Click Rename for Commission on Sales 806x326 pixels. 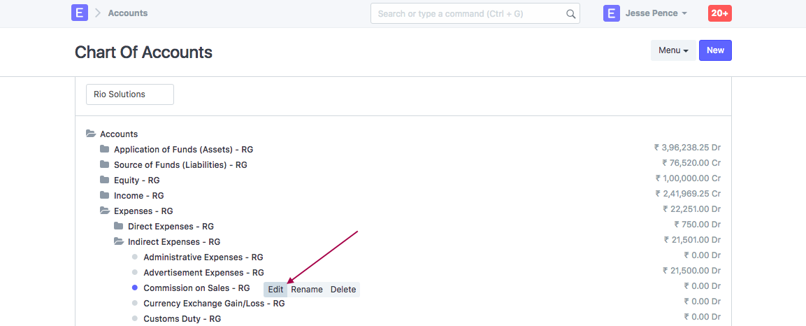307,290
